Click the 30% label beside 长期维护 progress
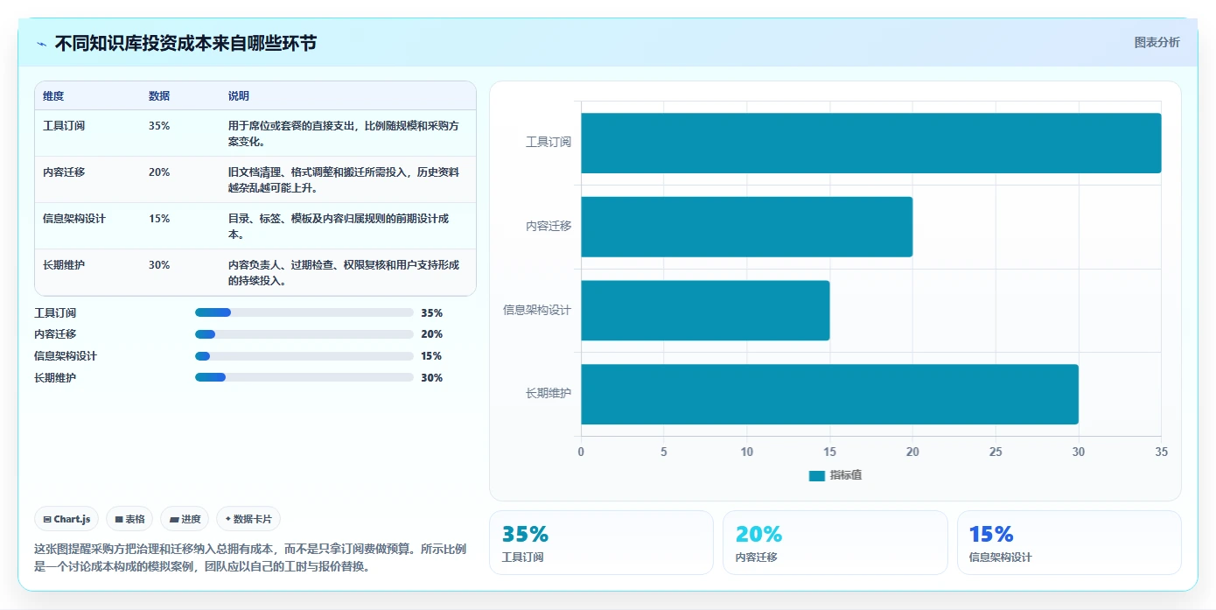 431,378
